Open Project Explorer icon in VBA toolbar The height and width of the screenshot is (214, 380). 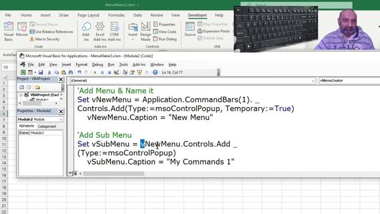coord(125,72)
